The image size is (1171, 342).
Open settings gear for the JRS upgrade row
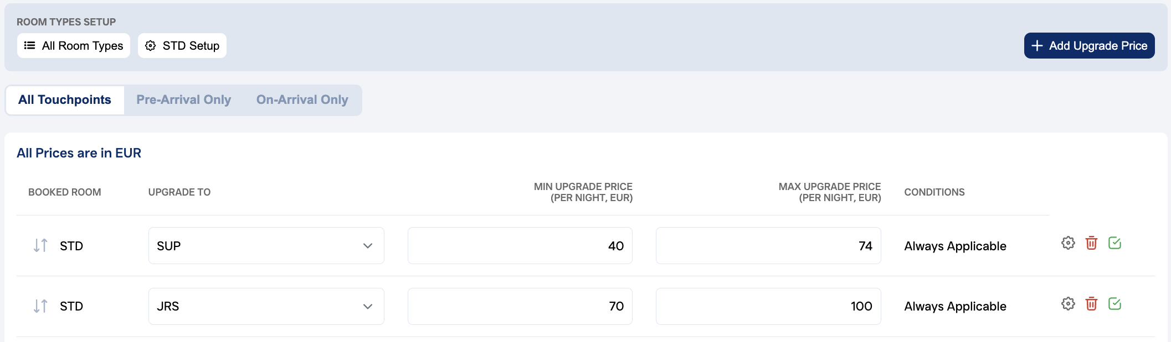tap(1068, 304)
